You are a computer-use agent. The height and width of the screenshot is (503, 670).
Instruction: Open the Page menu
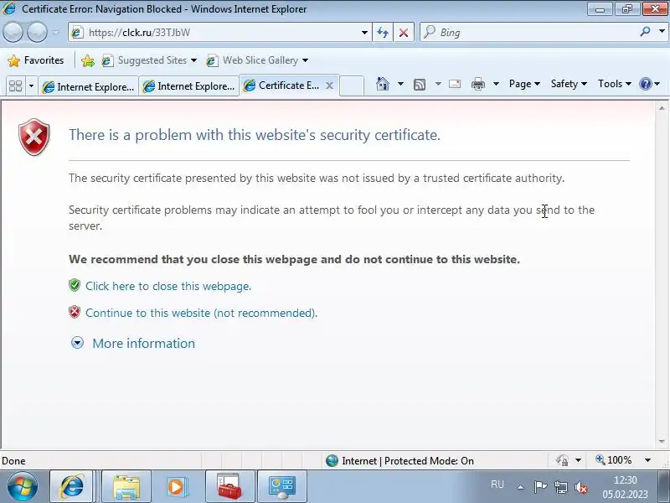(524, 84)
